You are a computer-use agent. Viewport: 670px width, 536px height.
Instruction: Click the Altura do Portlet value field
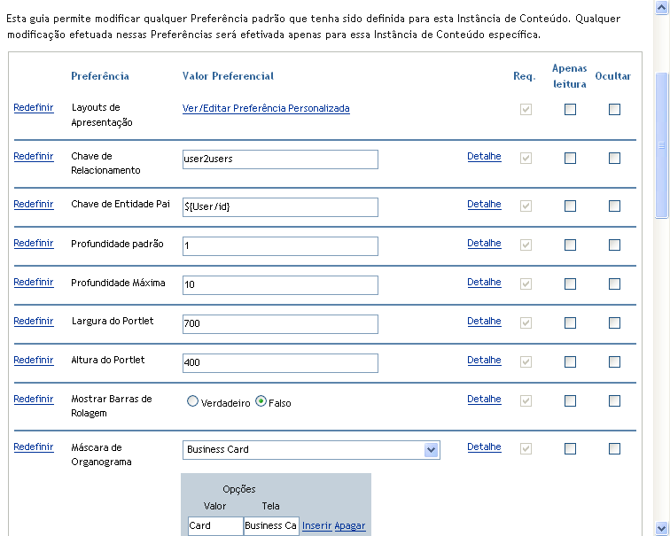tap(280, 363)
